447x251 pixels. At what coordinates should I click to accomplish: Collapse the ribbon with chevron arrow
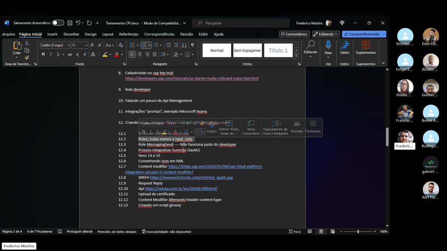click(x=383, y=63)
